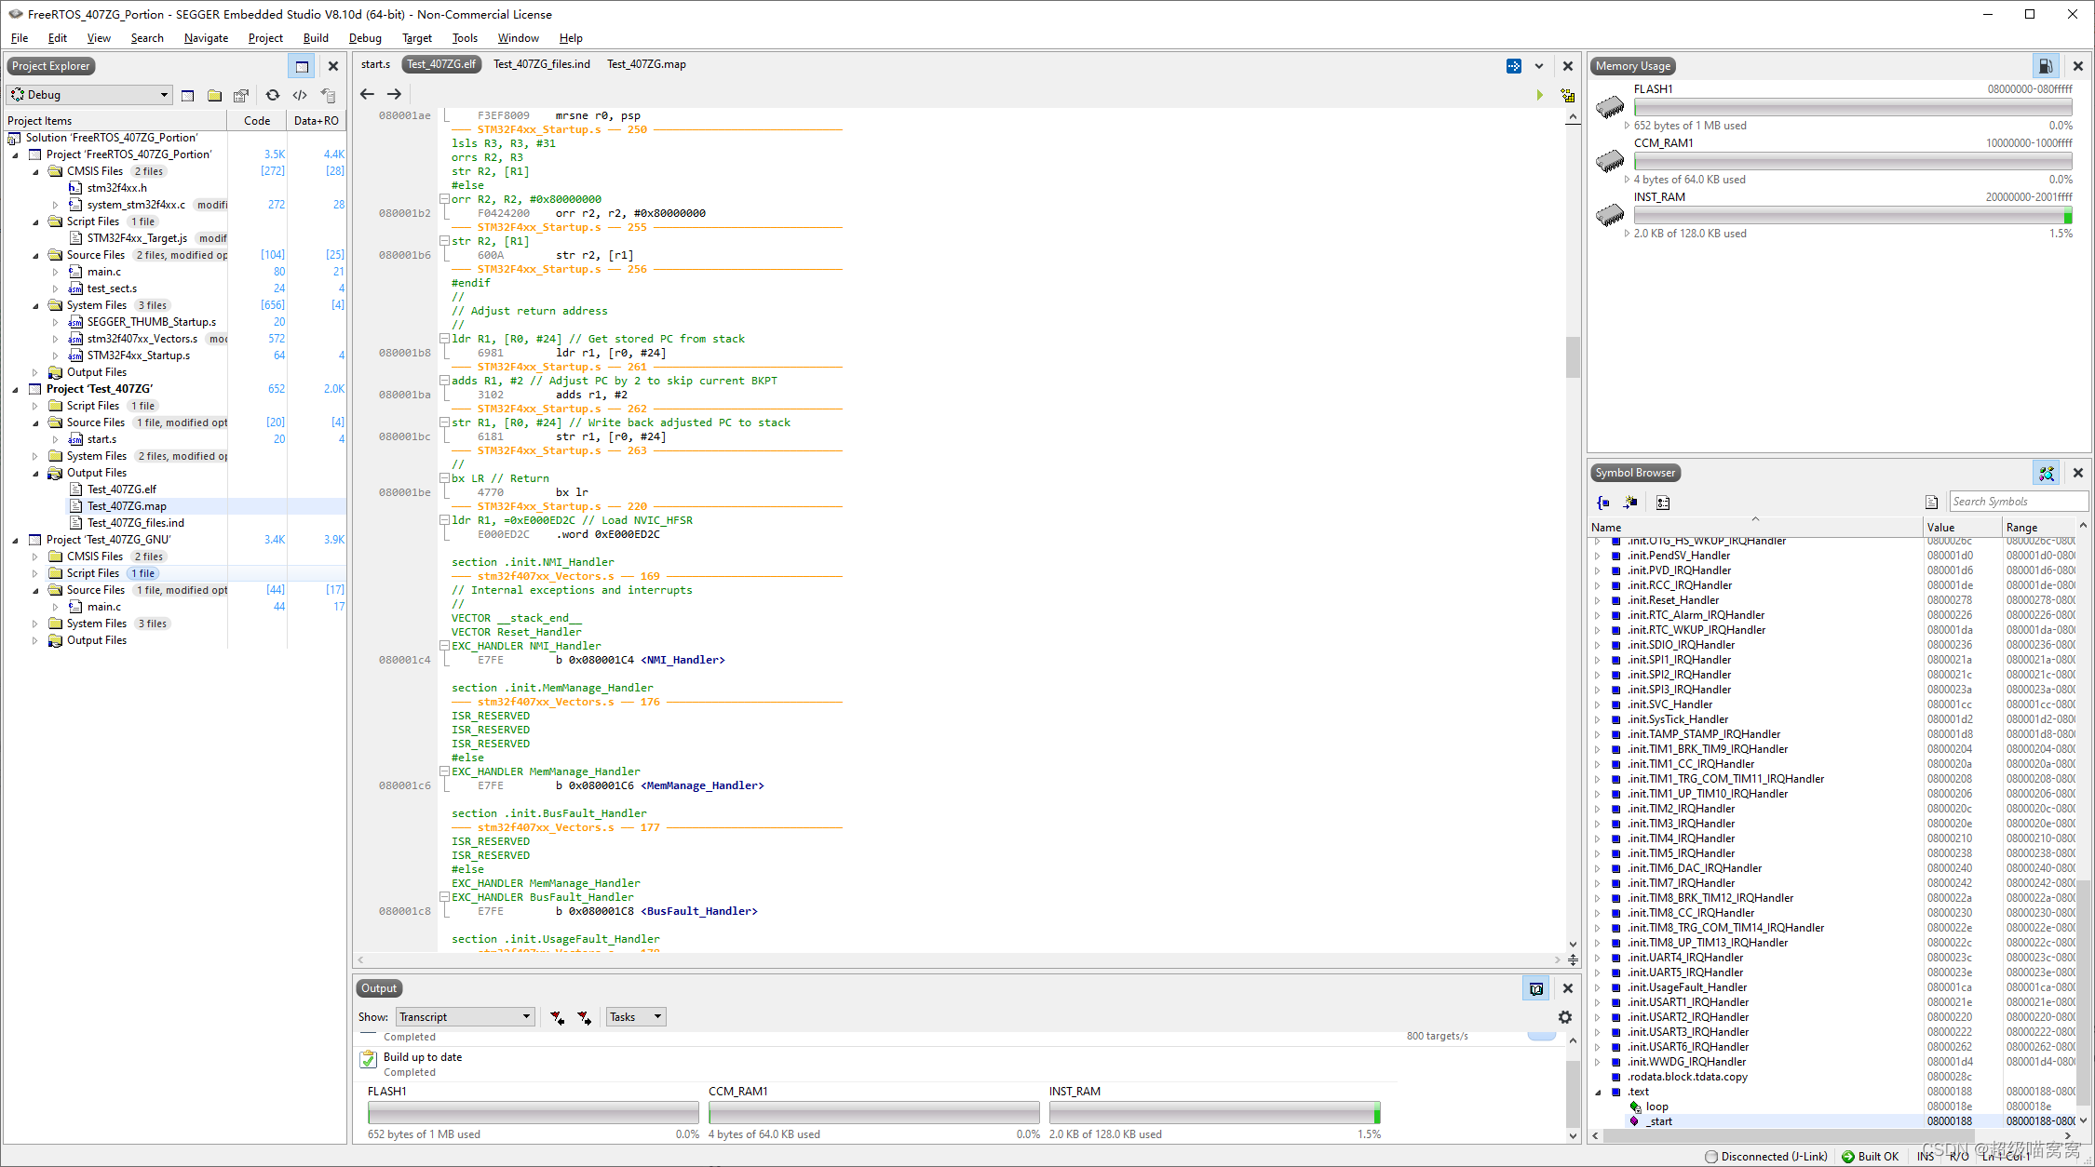Switch to the start.s editor tab

point(376,64)
